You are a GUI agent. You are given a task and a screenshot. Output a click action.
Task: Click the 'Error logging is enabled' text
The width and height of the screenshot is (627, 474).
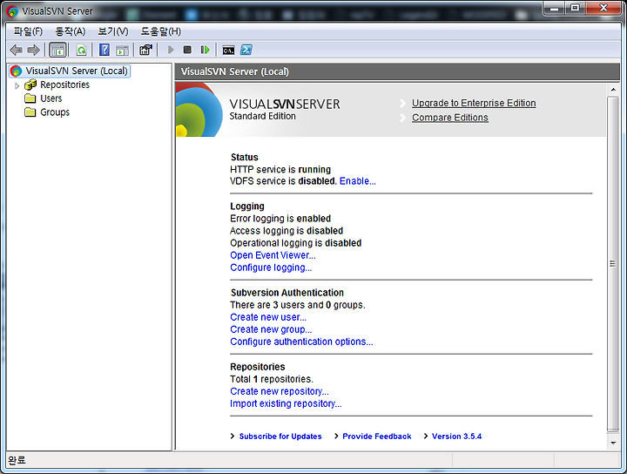pyautogui.click(x=280, y=219)
